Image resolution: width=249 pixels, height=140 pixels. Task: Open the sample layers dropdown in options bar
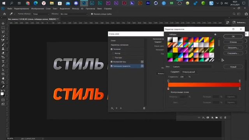coord(74,14)
